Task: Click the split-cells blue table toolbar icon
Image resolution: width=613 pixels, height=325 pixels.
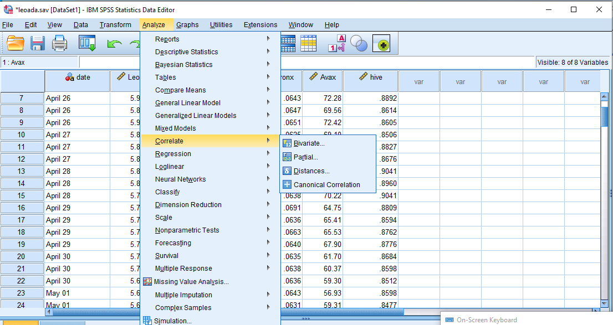Action: pyautogui.click(x=288, y=43)
